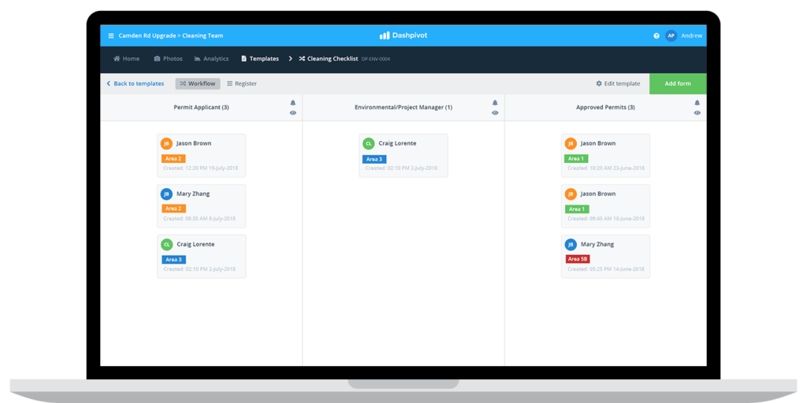This screenshot has height=403, width=807.
Task: Click the Dashpivot logo
Action: 403,35
